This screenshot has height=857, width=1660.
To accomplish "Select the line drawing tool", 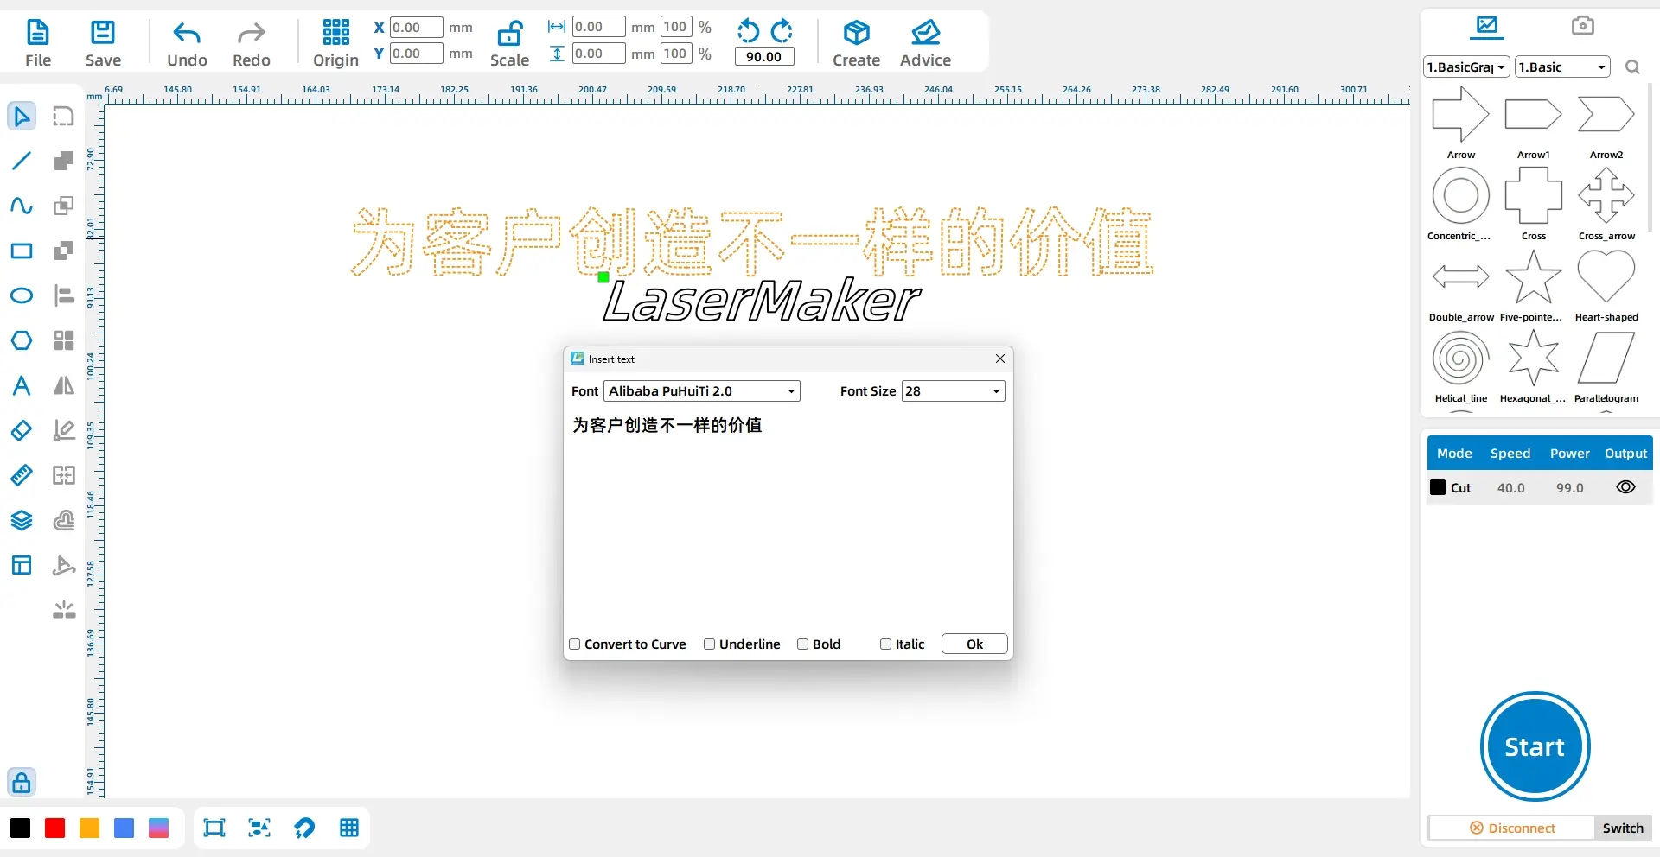I will 22,161.
